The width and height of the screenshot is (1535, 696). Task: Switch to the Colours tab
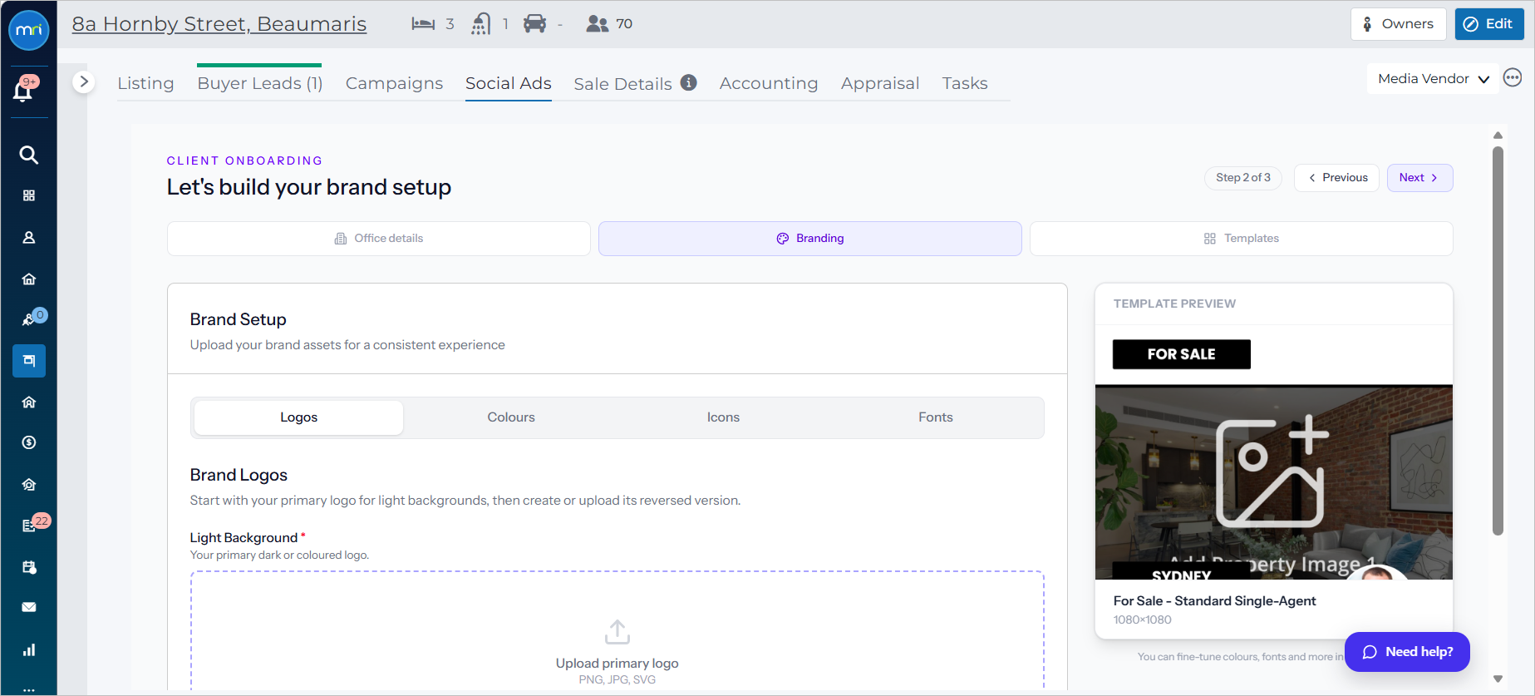tap(511, 417)
